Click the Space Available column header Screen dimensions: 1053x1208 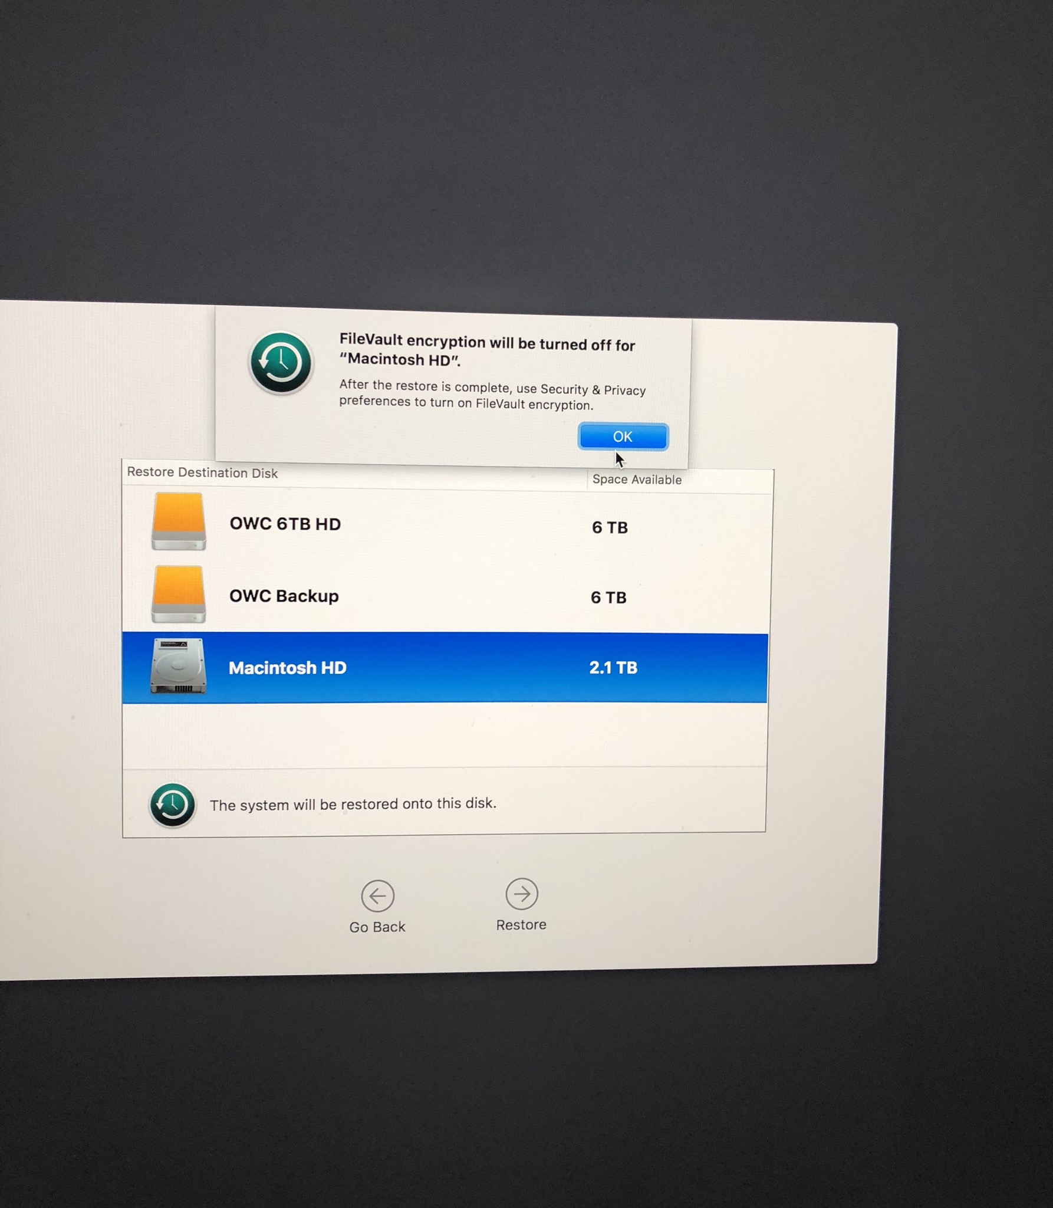[637, 480]
